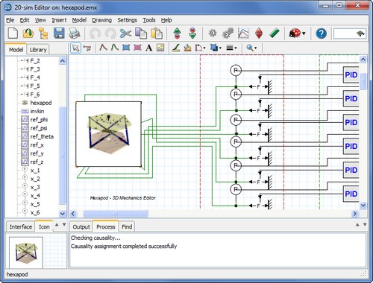Open the simulator plot icon

(243, 33)
